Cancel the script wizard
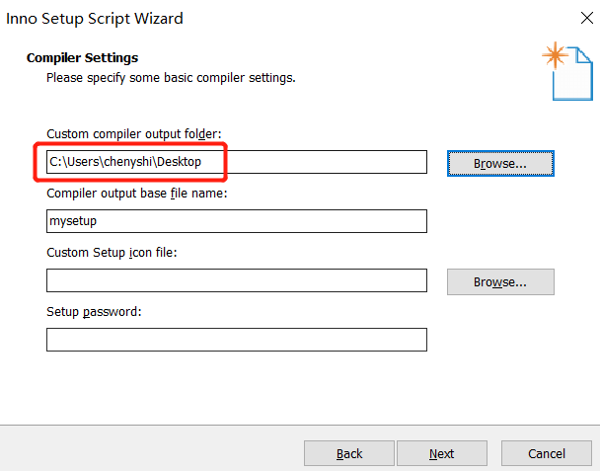 [547, 453]
